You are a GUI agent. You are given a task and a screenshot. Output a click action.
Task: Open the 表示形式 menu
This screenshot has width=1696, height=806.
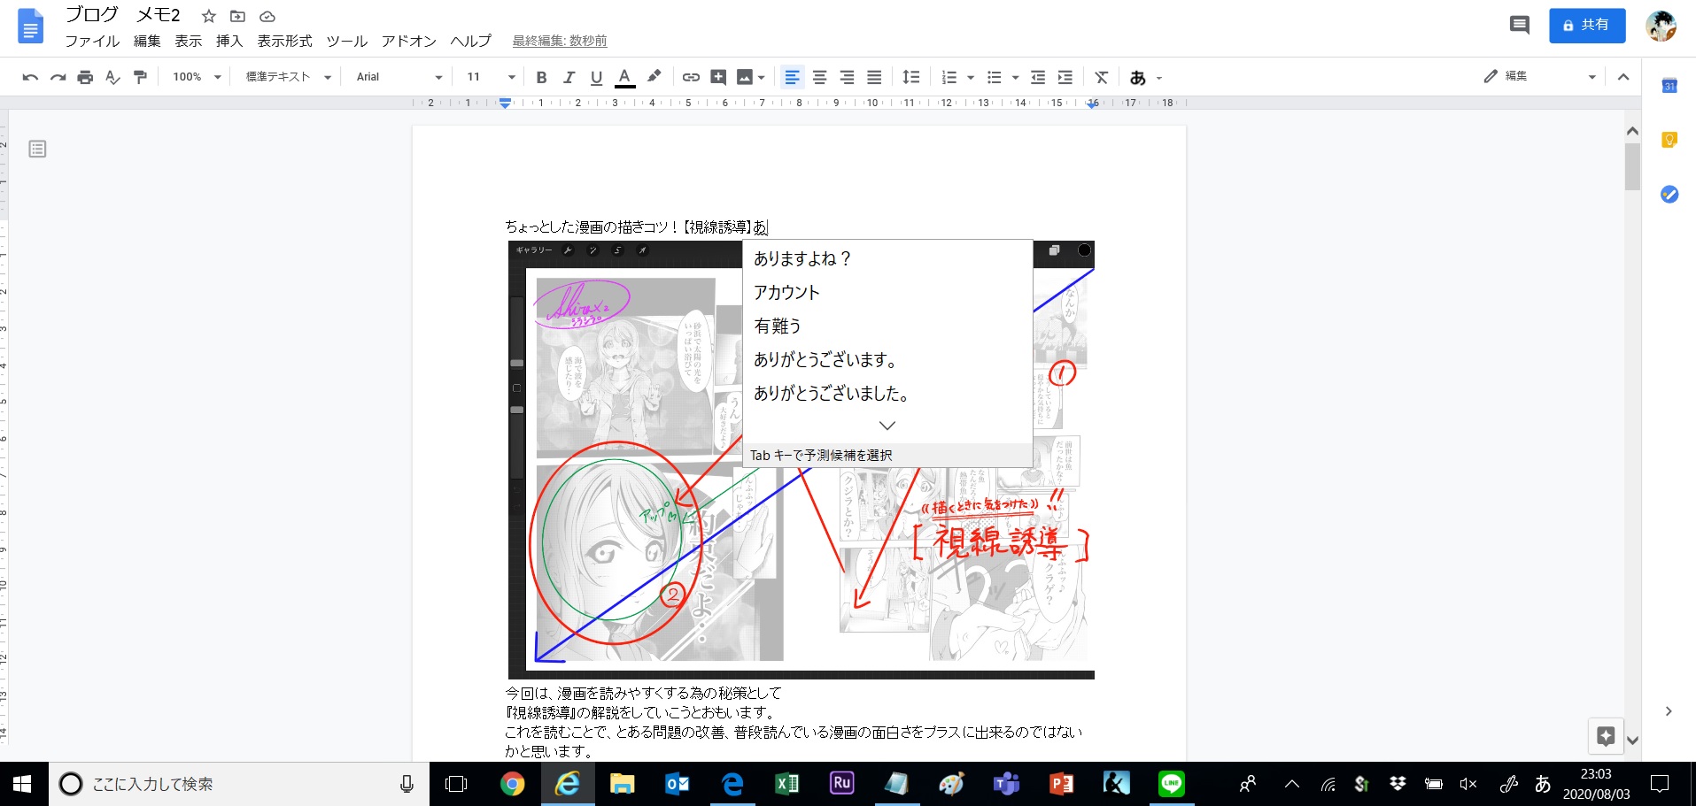coord(284,41)
